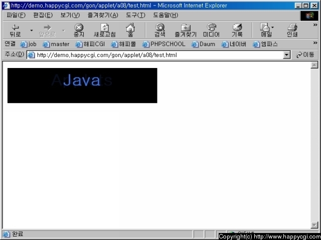This screenshot has width=321, height=240.
Task: Click the Back (뒤로) toolbar button
Action: [x=16, y=30]
